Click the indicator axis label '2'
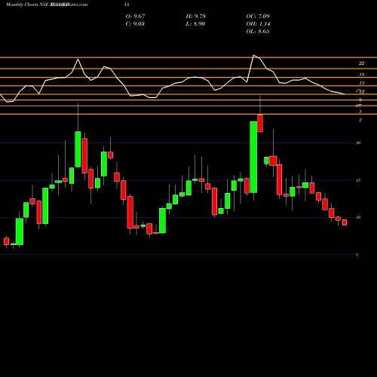Viewport: 377px width, 377px height. 360,120
